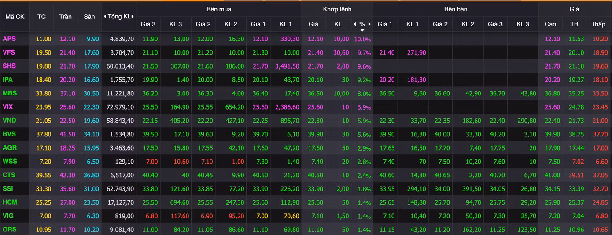Click the Bên mua group header
The height and width of the screenshot is (235, 612).
click(x=219, y=9)
